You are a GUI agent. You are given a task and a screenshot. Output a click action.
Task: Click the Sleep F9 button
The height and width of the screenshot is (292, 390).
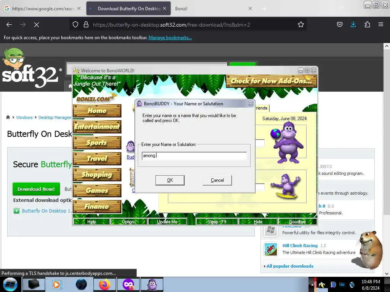217,222
